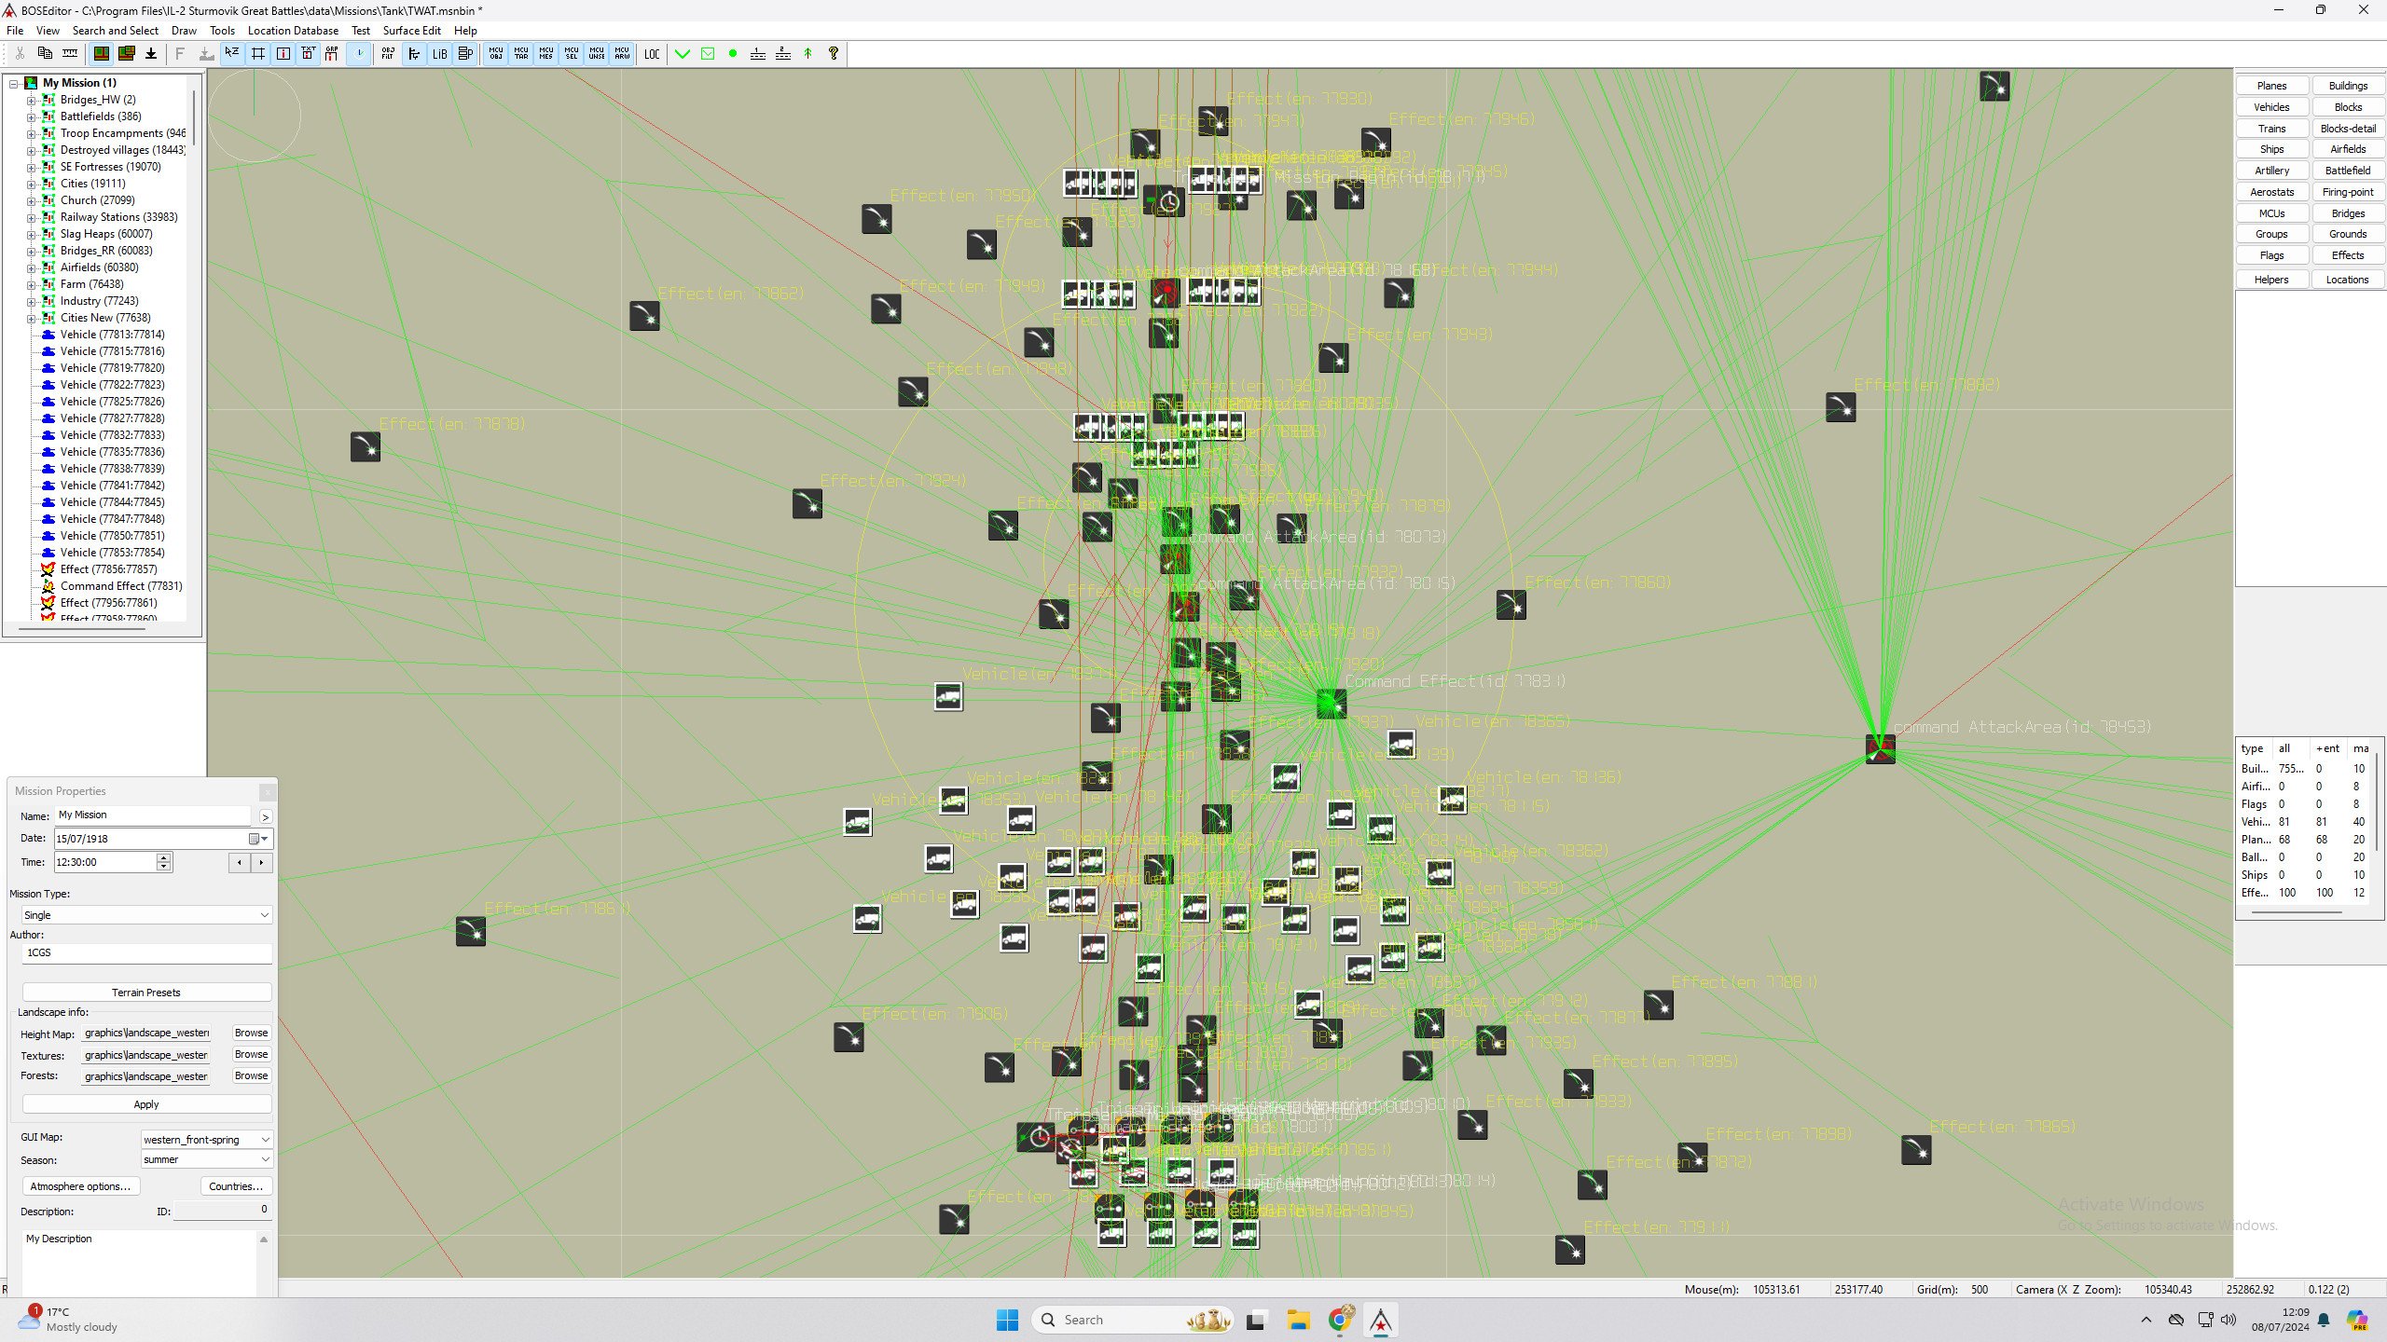This screenshot has height=1342, width=2387.
Task: Click the green tree forests icon
Action: click(808, 54)
